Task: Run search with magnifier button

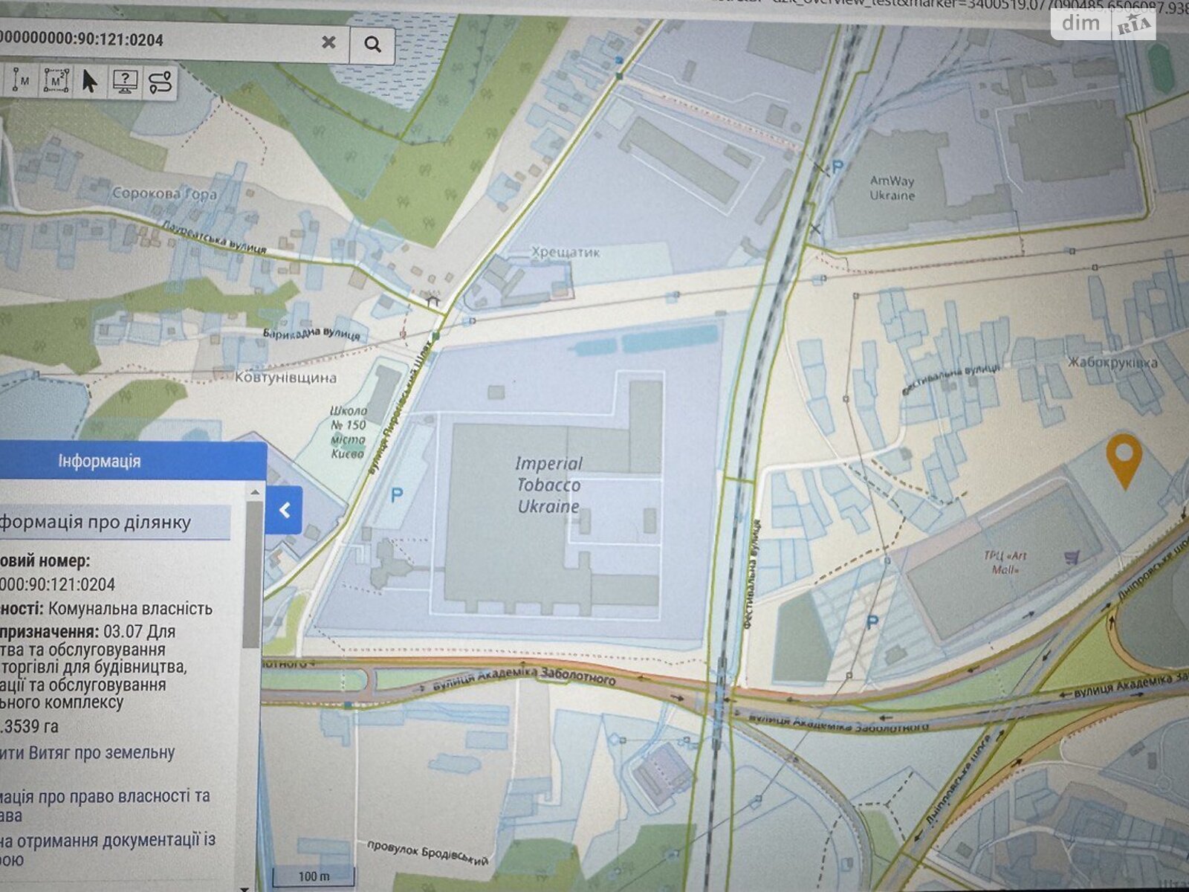Action: point(373,45)
